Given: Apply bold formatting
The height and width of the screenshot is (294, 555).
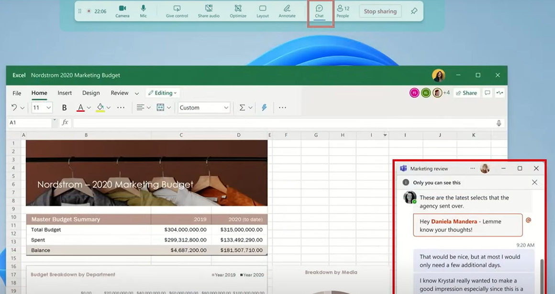Looking at the screenshot, I should coord(64,108).
